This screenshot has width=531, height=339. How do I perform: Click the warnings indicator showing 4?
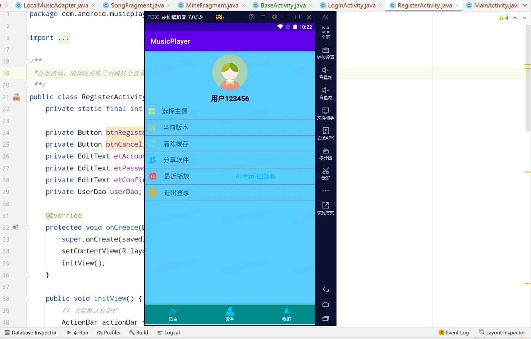pos(503,18)
